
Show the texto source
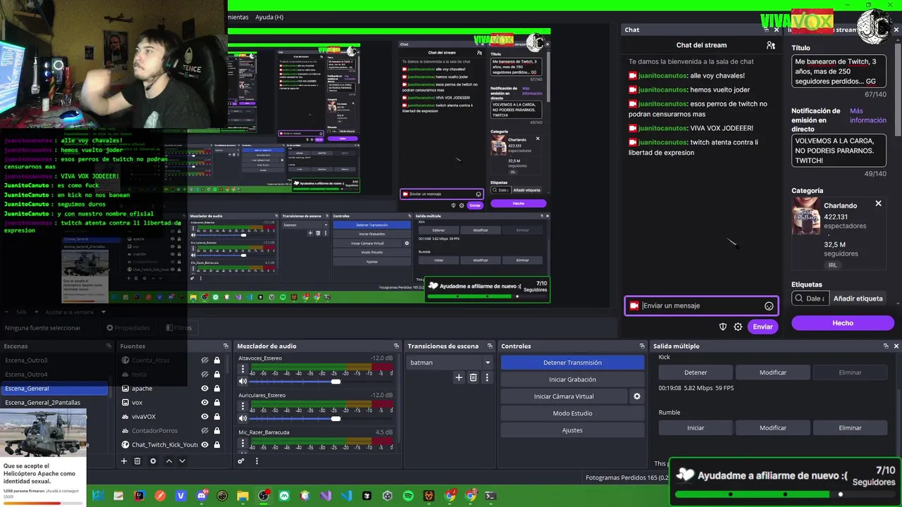click(x=205, y=375)
